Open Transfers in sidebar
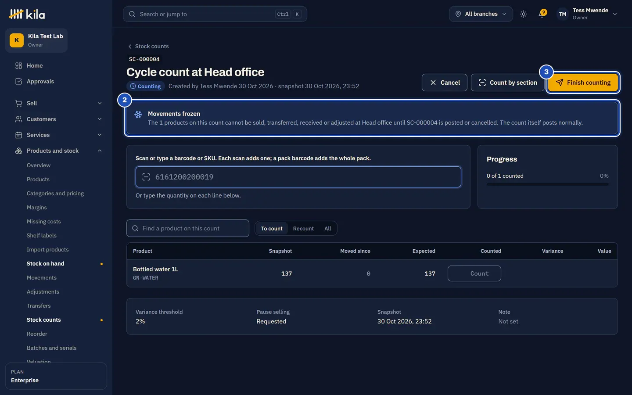Screen dimensions: 632x395 point(39,306)
